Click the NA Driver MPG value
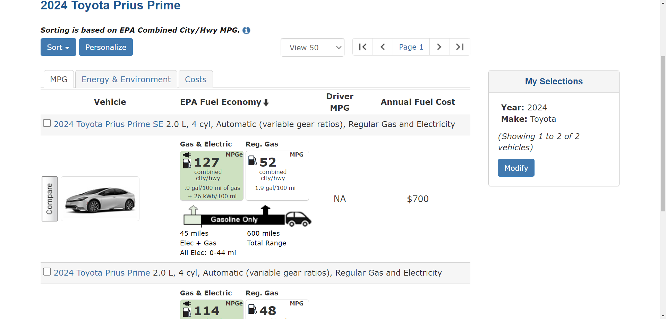 click(x=340, y=199)
